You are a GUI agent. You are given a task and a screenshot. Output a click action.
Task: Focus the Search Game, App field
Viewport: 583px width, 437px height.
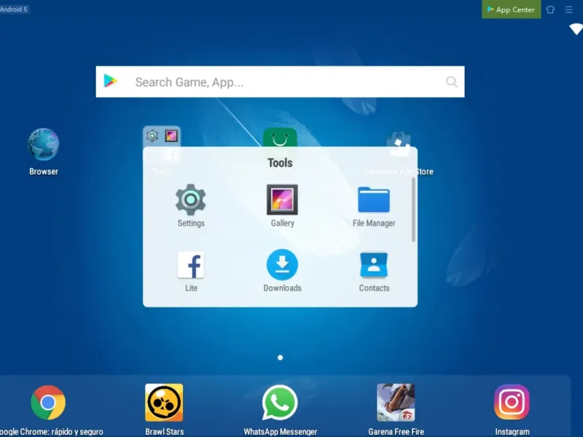pyautogui.click(x=280, y=82)
